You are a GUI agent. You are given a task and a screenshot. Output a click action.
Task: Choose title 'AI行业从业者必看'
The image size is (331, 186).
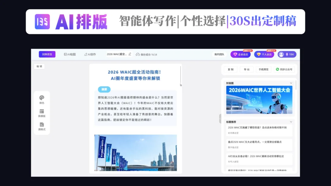[259, 159]
